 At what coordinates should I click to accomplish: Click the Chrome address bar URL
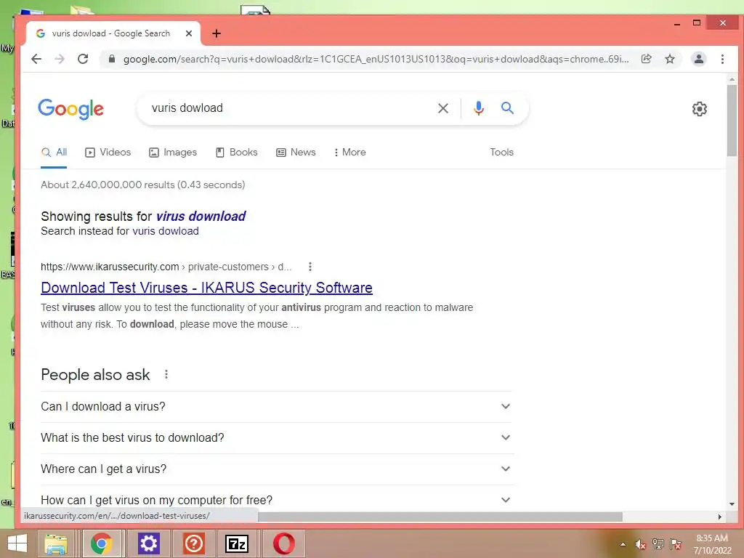(376, 60)
